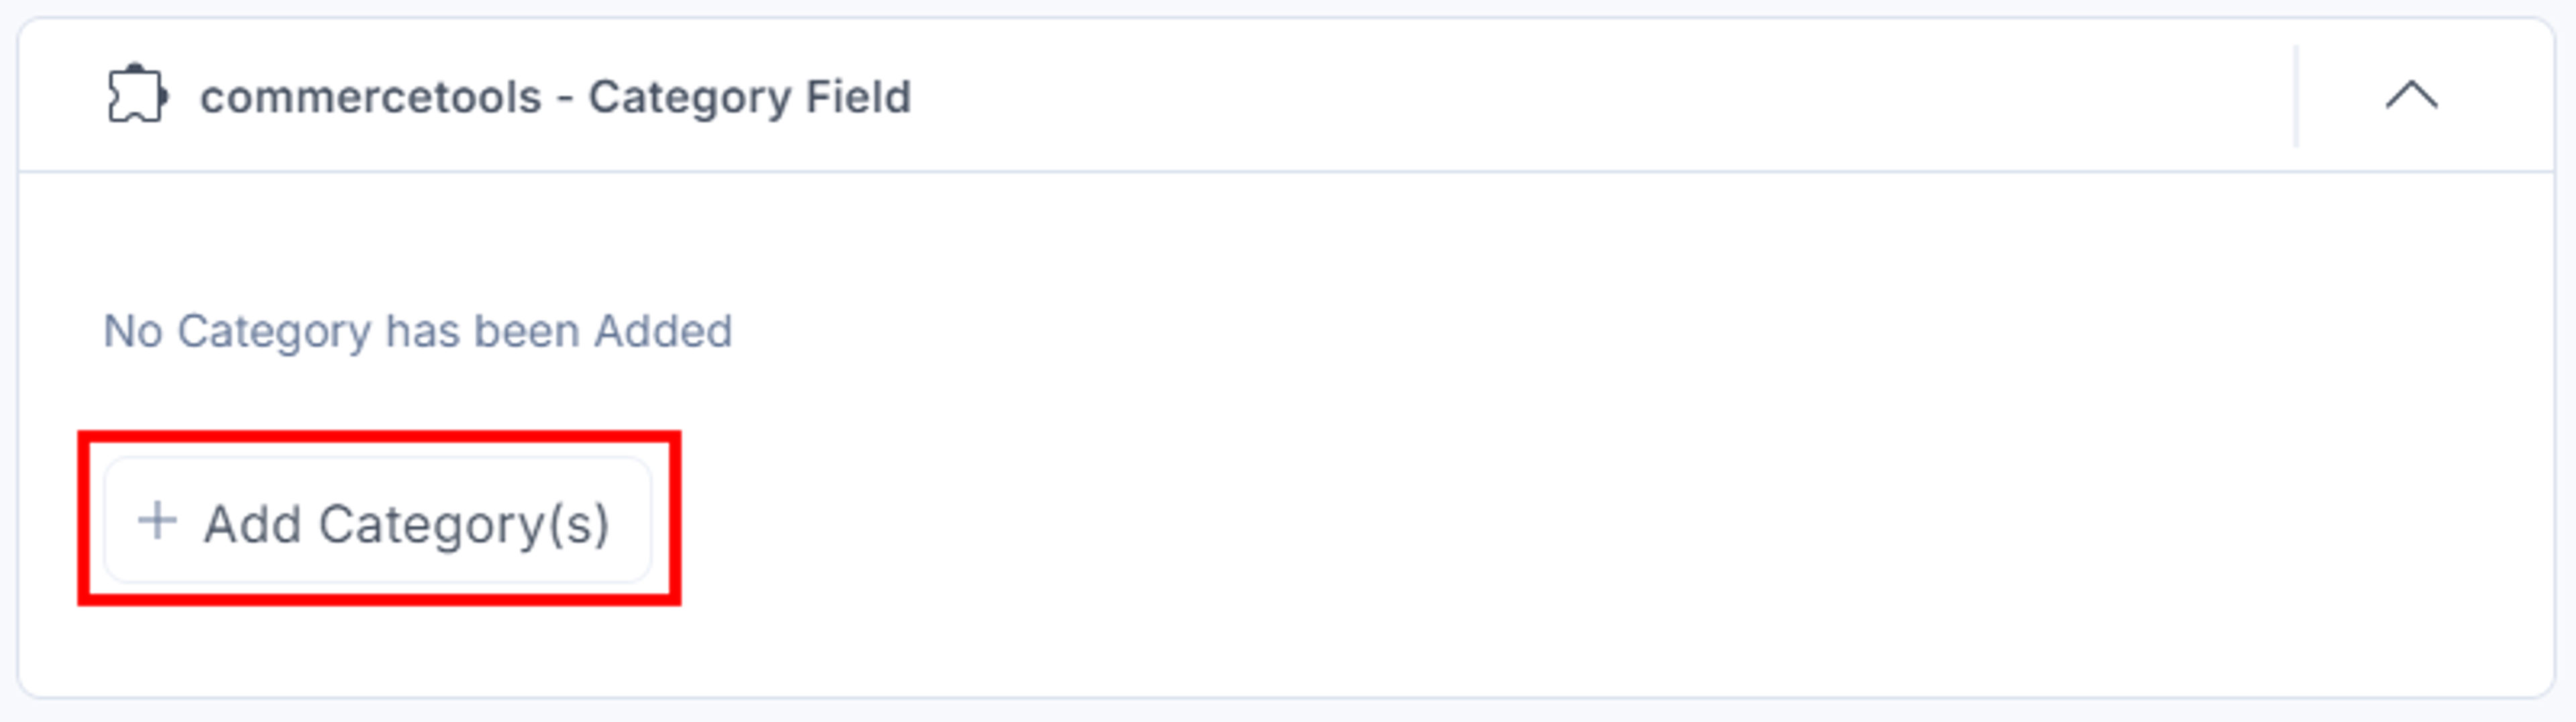Viewport: 2576px width, 722px height.
Task: Click the extension icon left of commercetools
Action: [138, 95]
